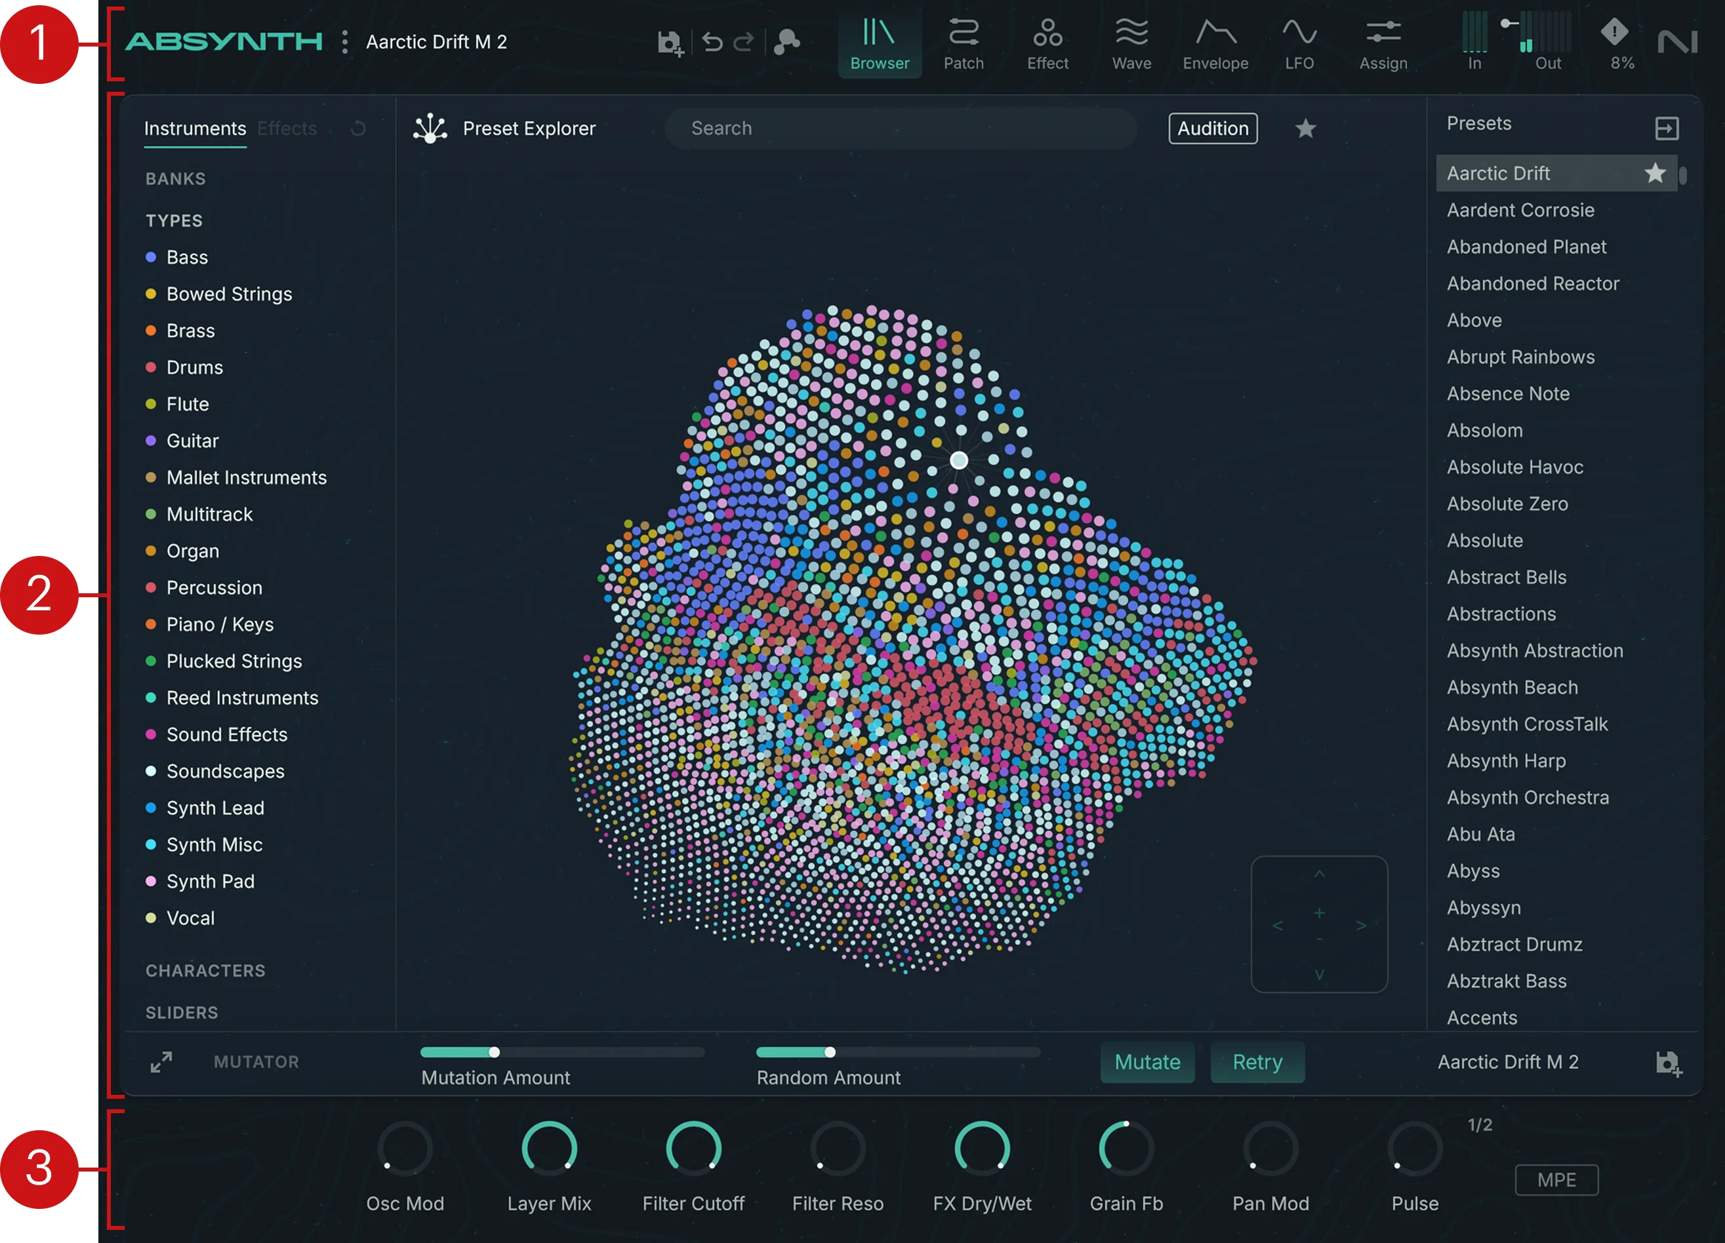The width and height of the screenshot is (1725, 1243).
Task: Click the mutate blob icon in header
Action: pyautogui.click(x=786, y=42)
